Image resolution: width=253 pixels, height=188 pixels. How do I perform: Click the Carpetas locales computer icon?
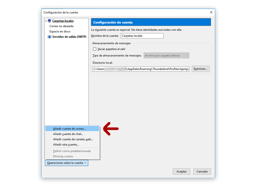pos(50,21)
